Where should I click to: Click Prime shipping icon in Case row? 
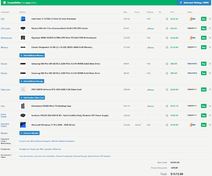(x=150, y=106)
